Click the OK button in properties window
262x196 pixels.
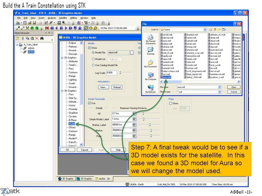click(67, 150)
